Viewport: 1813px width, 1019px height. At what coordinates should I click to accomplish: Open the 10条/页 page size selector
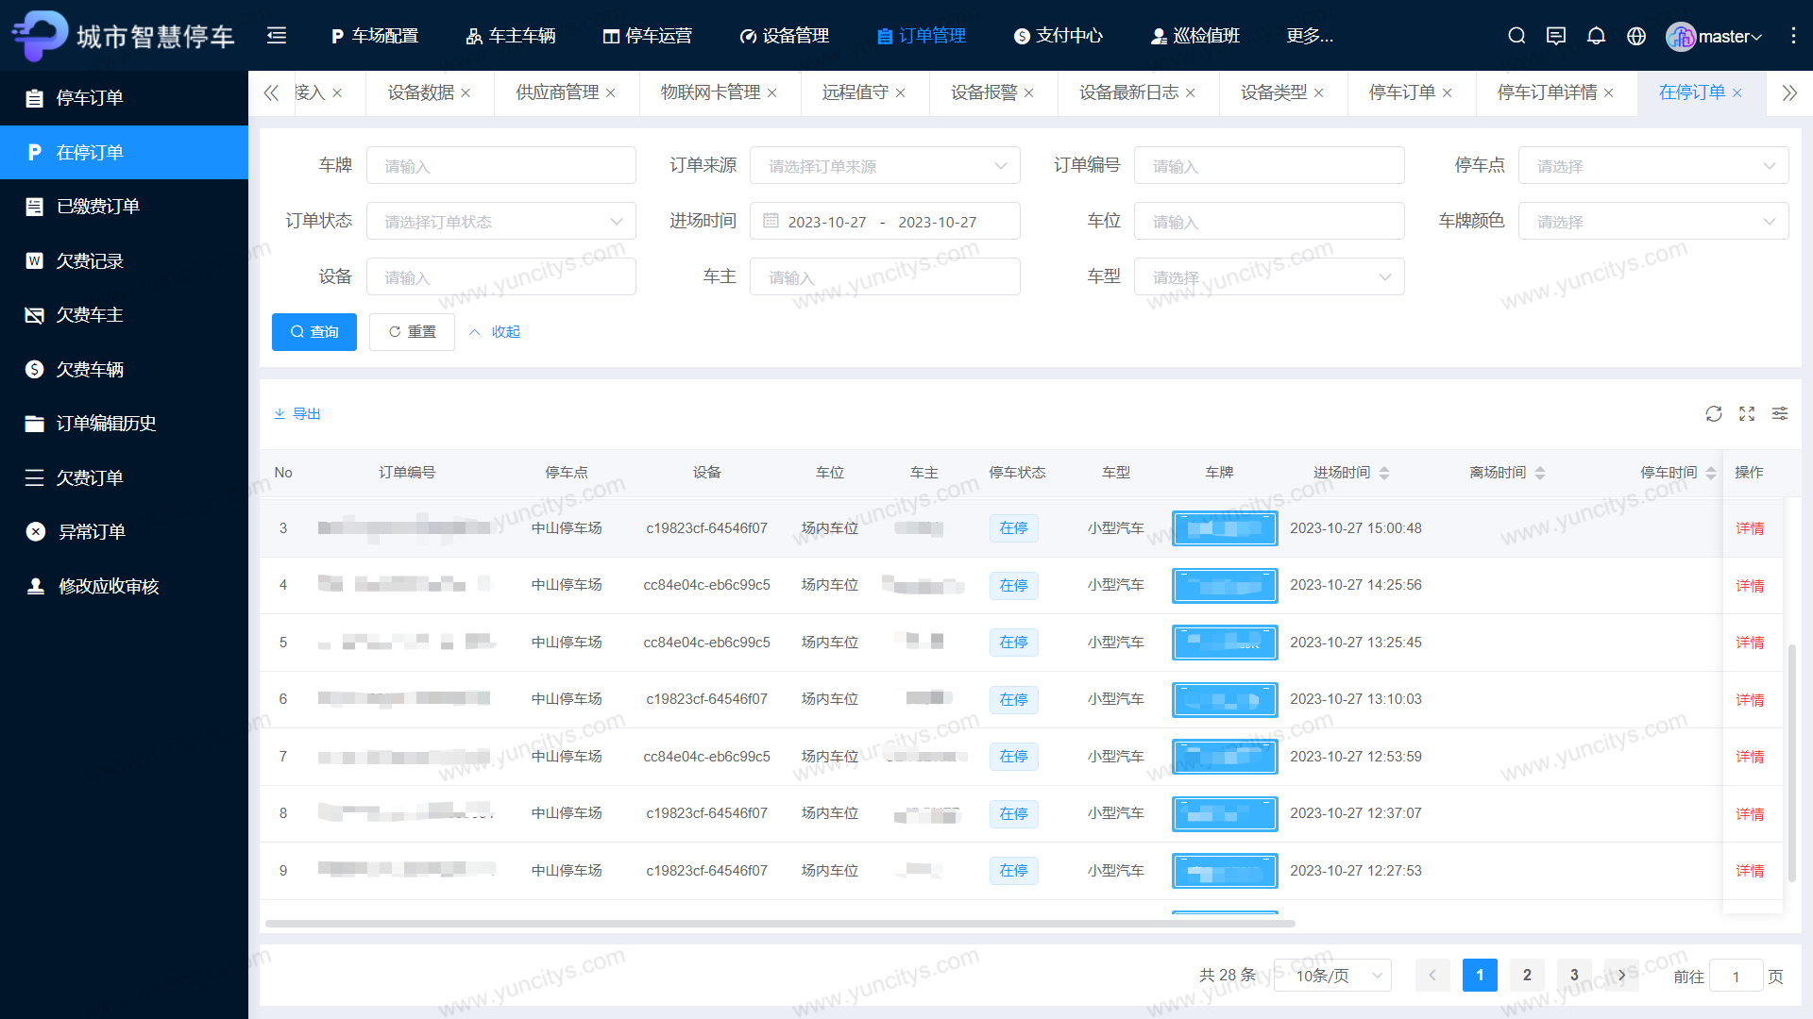click(x=1332, y=976)
